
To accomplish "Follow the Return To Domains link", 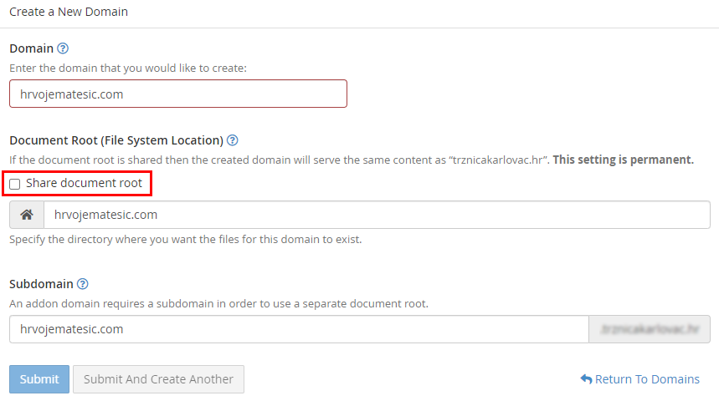I will (646, 379).
